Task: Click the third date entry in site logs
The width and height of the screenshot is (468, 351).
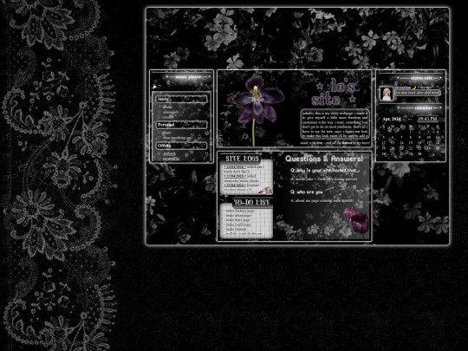Action: (235, 185)
